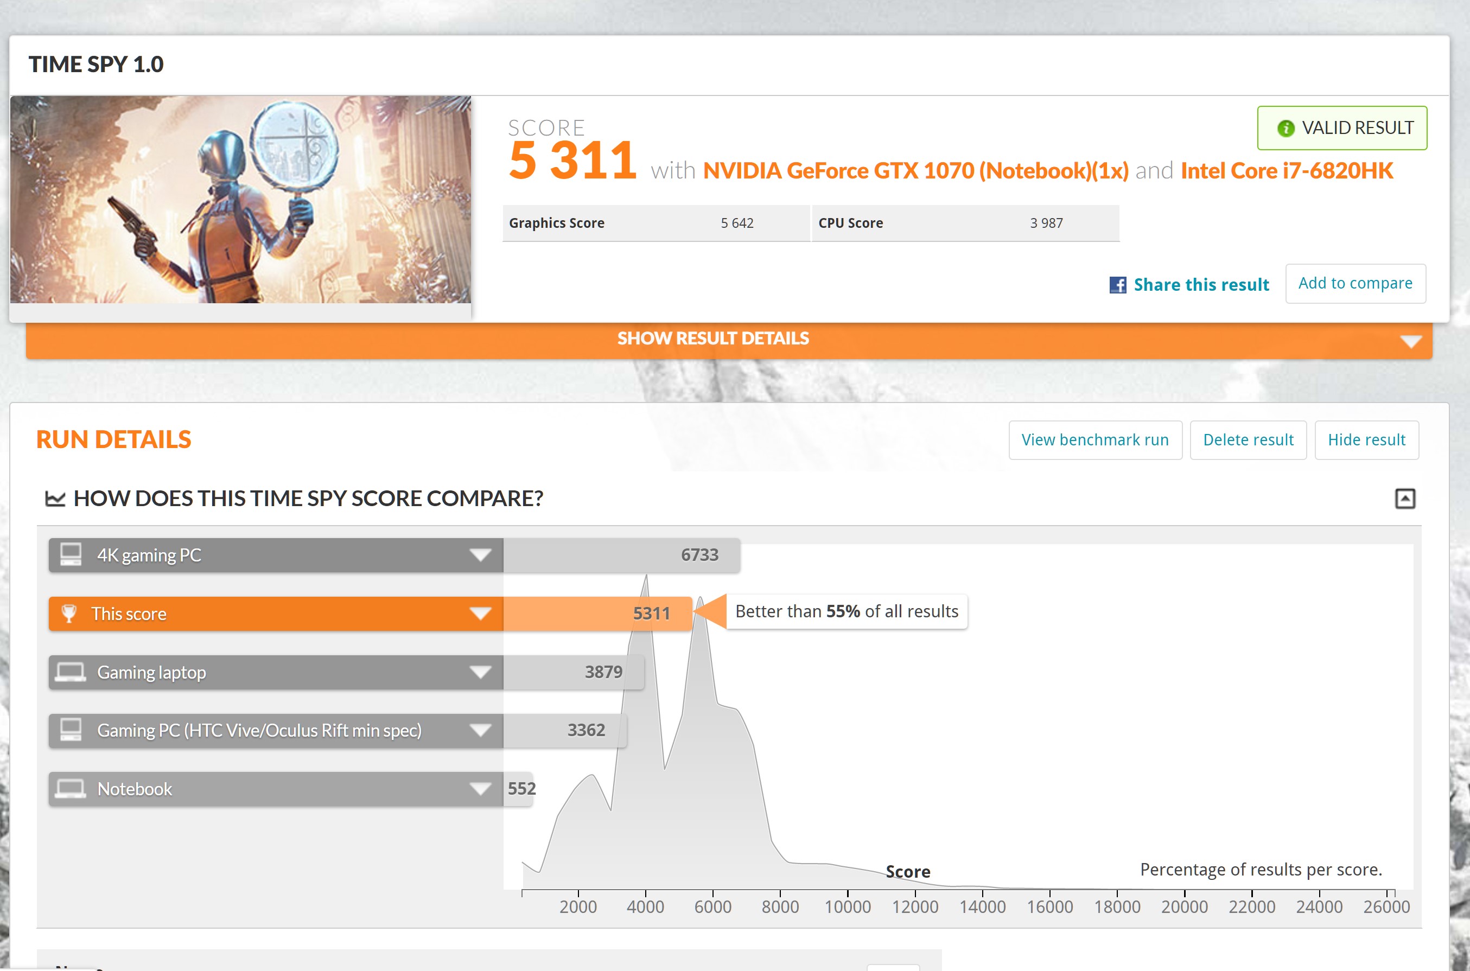Click the 4K gaming PC label text
This screenshot has height=971, width=1470.
click(x=149, y=555)
